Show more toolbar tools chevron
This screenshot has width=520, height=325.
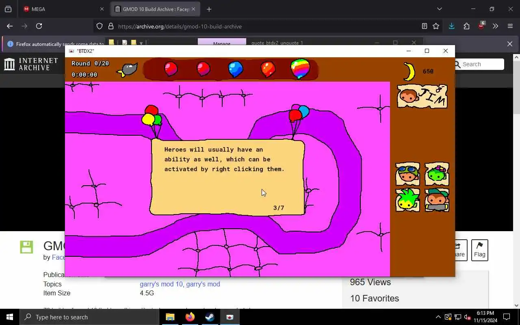495,26
